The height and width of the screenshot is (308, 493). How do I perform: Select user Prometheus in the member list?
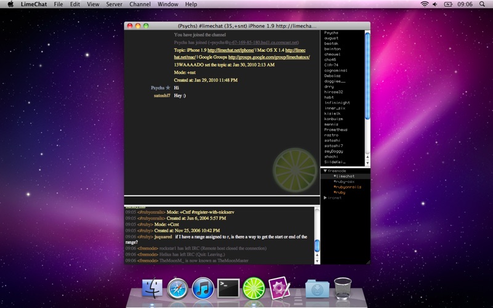(x=336, y=130)
